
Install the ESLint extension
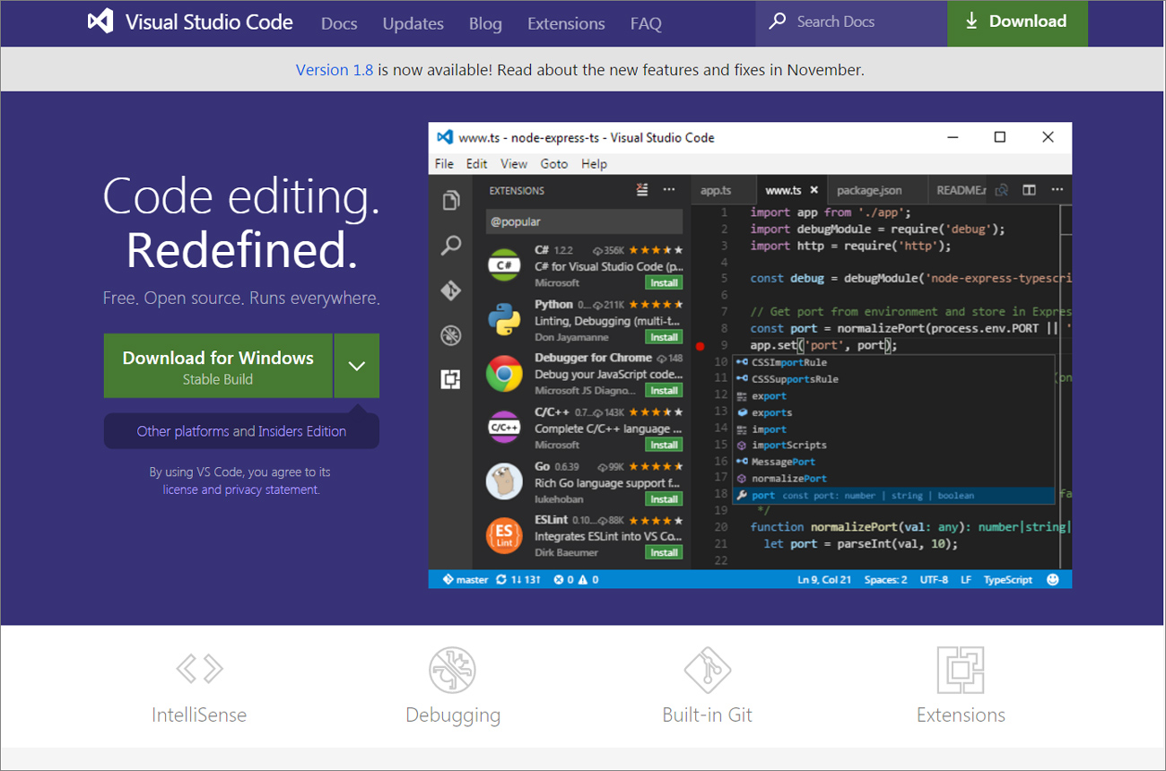click(x=664, y=552)
